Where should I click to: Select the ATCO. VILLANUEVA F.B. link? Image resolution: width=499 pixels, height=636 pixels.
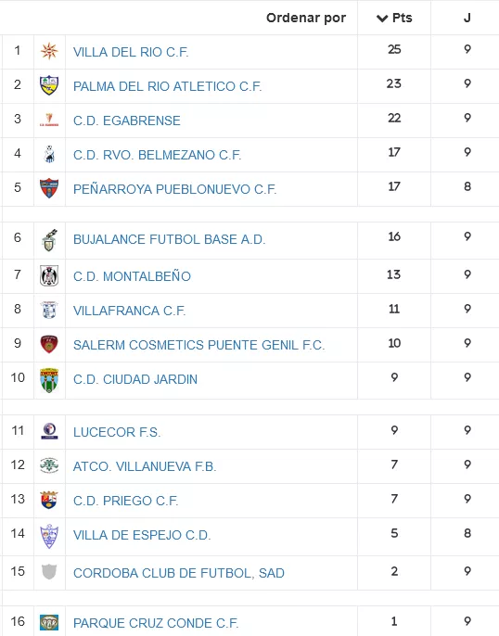(x=145, y=466)
